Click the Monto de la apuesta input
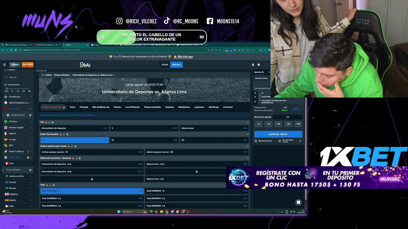 [x=288, y=117]
